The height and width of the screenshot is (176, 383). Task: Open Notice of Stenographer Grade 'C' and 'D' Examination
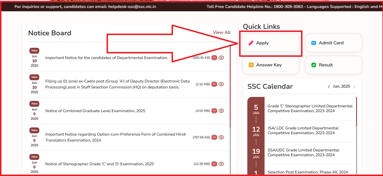coord(99,164)
